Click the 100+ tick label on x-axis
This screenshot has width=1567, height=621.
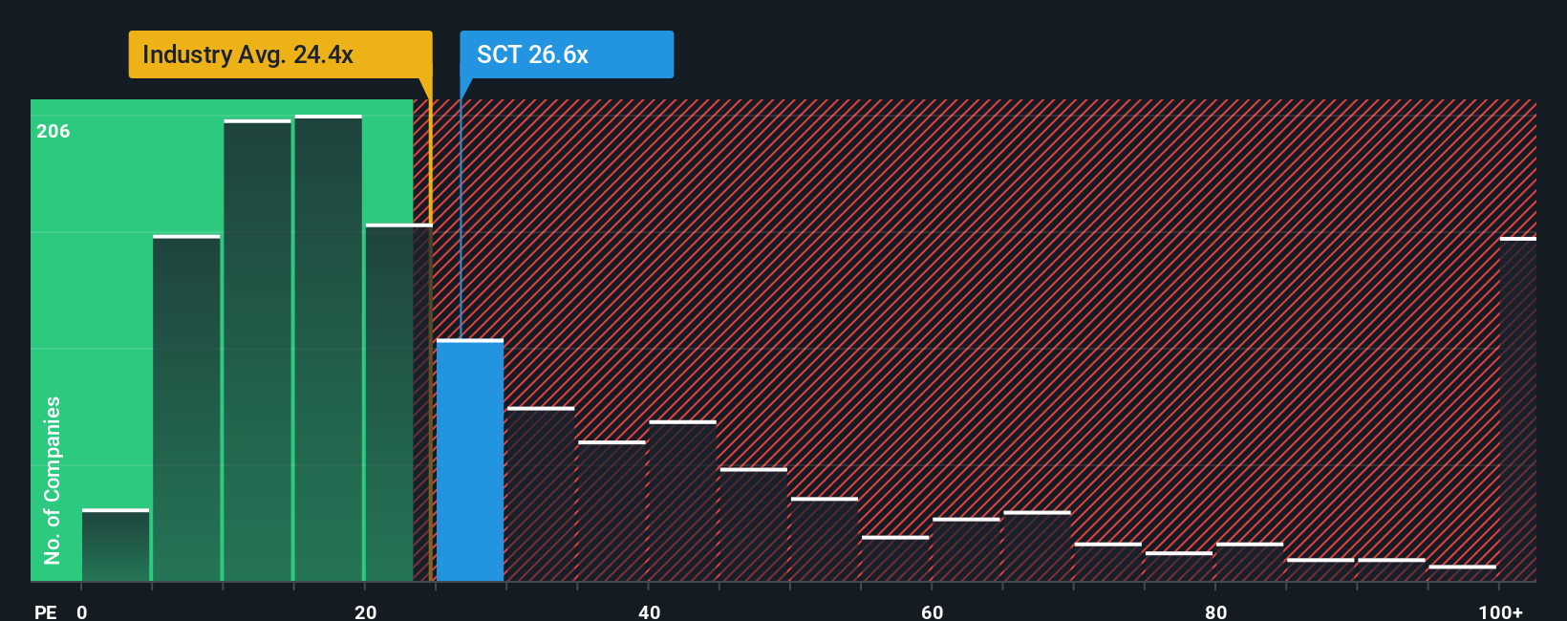(x=1500, y=611)
